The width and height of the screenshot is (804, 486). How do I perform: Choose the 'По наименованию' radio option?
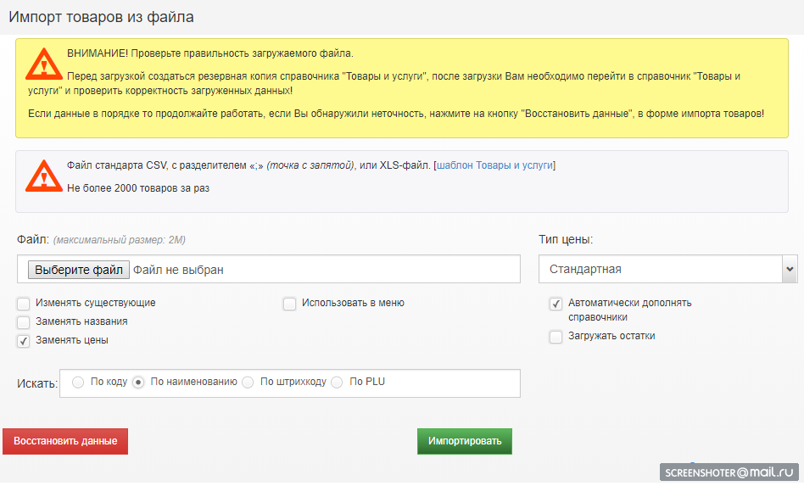click(x=139, y=383)
